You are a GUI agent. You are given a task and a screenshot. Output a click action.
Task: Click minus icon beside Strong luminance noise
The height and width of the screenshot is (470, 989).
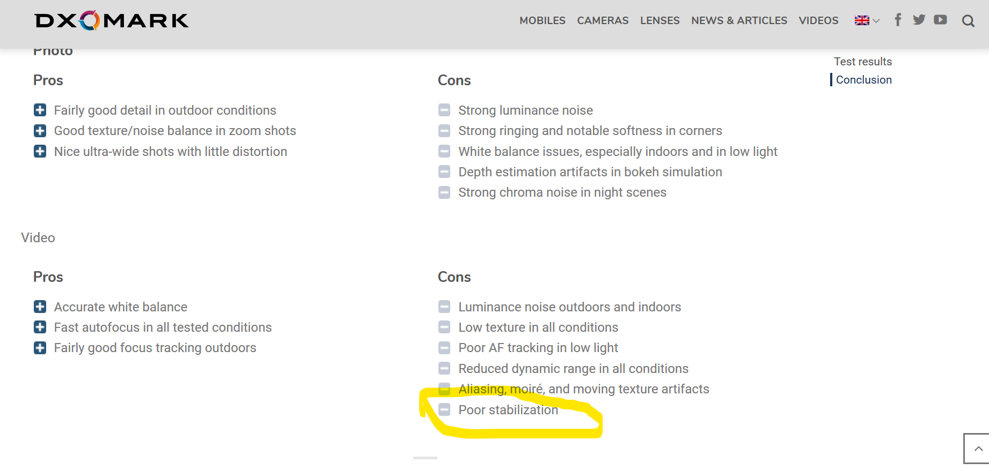tap(444, 110)
